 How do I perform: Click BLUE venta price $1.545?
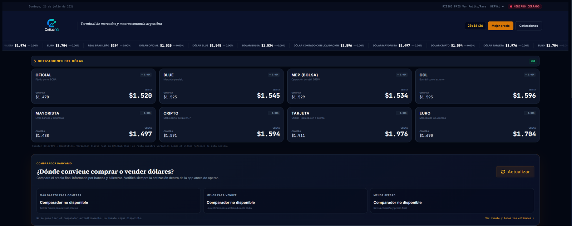pos(268,96)
